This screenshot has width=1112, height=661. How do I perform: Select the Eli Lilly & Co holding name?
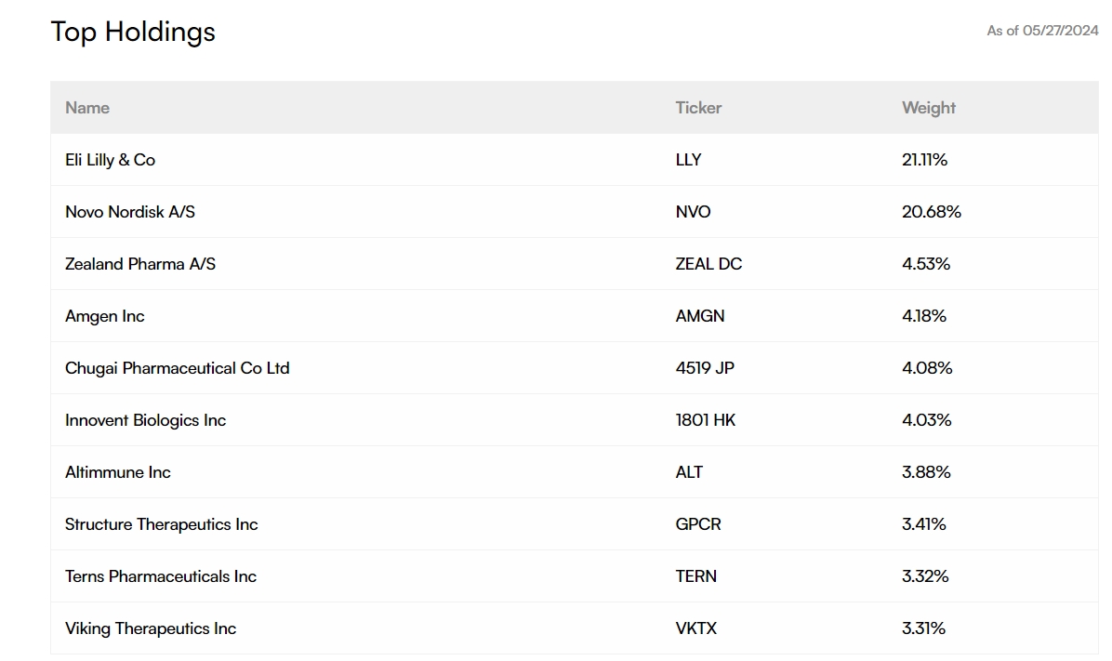(x=110, y=160)
